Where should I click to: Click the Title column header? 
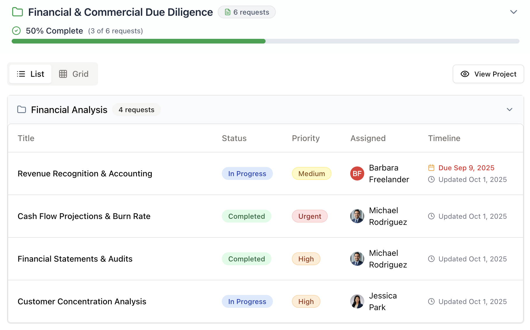pyautogui.click(x=26, y=138)
